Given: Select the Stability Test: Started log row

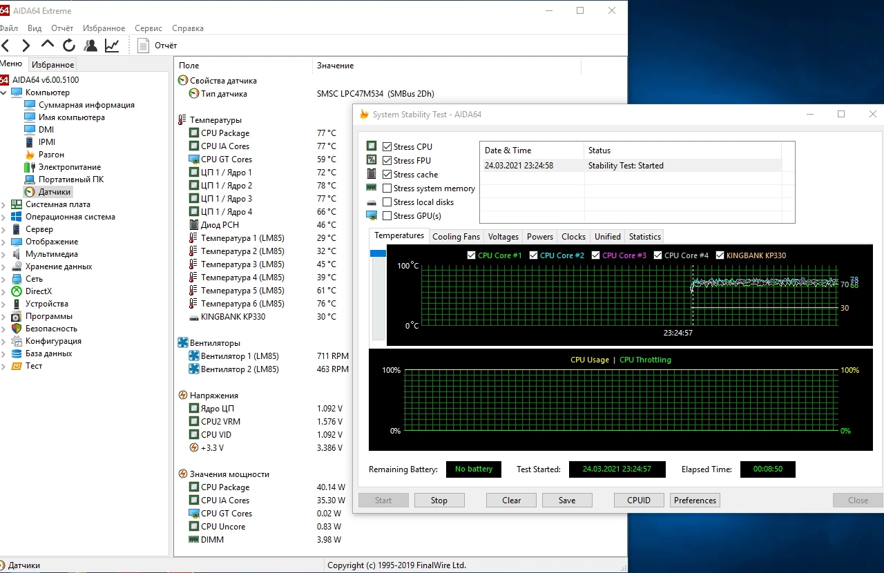Looking at the screenshot, I should click(631, 166).
